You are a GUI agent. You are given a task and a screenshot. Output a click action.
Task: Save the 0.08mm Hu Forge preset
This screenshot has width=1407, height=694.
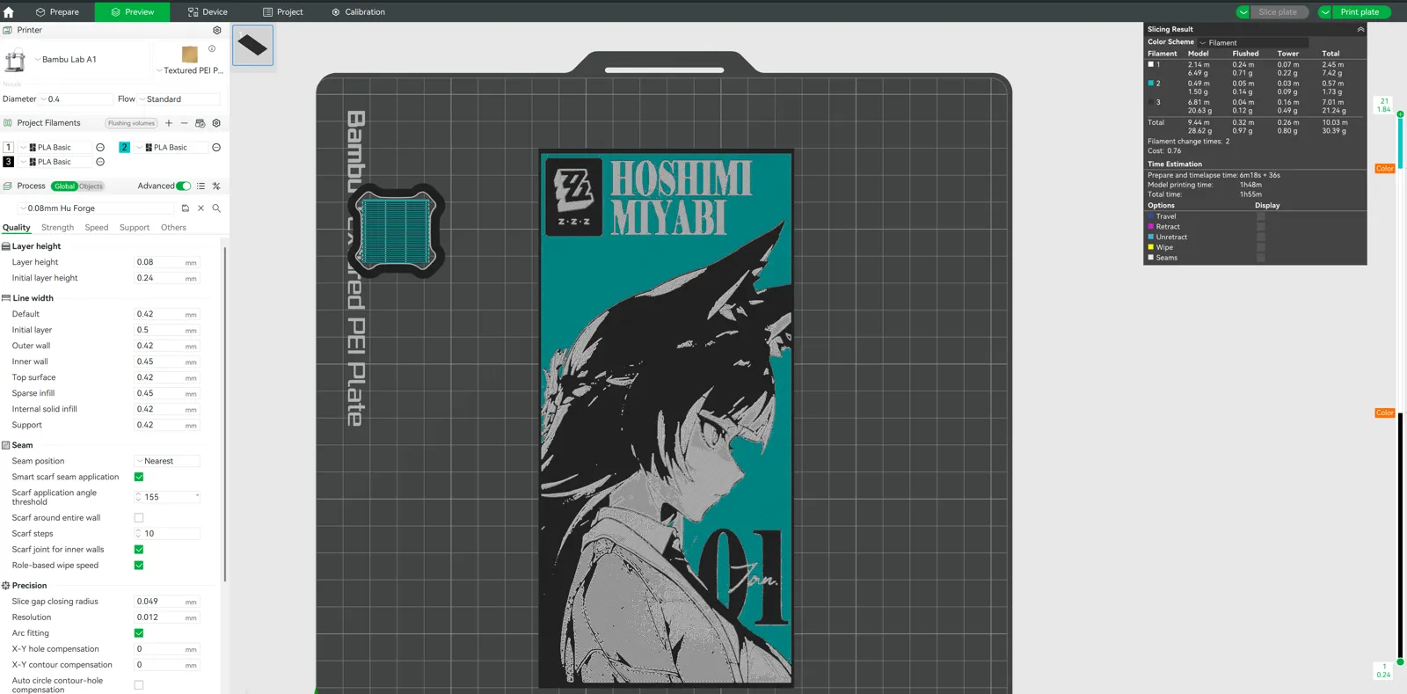coord(186,208)
